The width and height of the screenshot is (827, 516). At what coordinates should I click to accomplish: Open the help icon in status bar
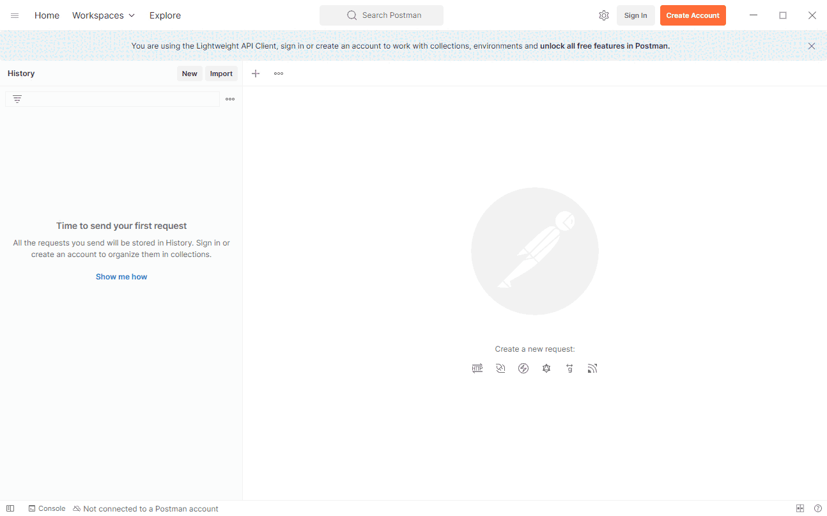pos(818,508)
